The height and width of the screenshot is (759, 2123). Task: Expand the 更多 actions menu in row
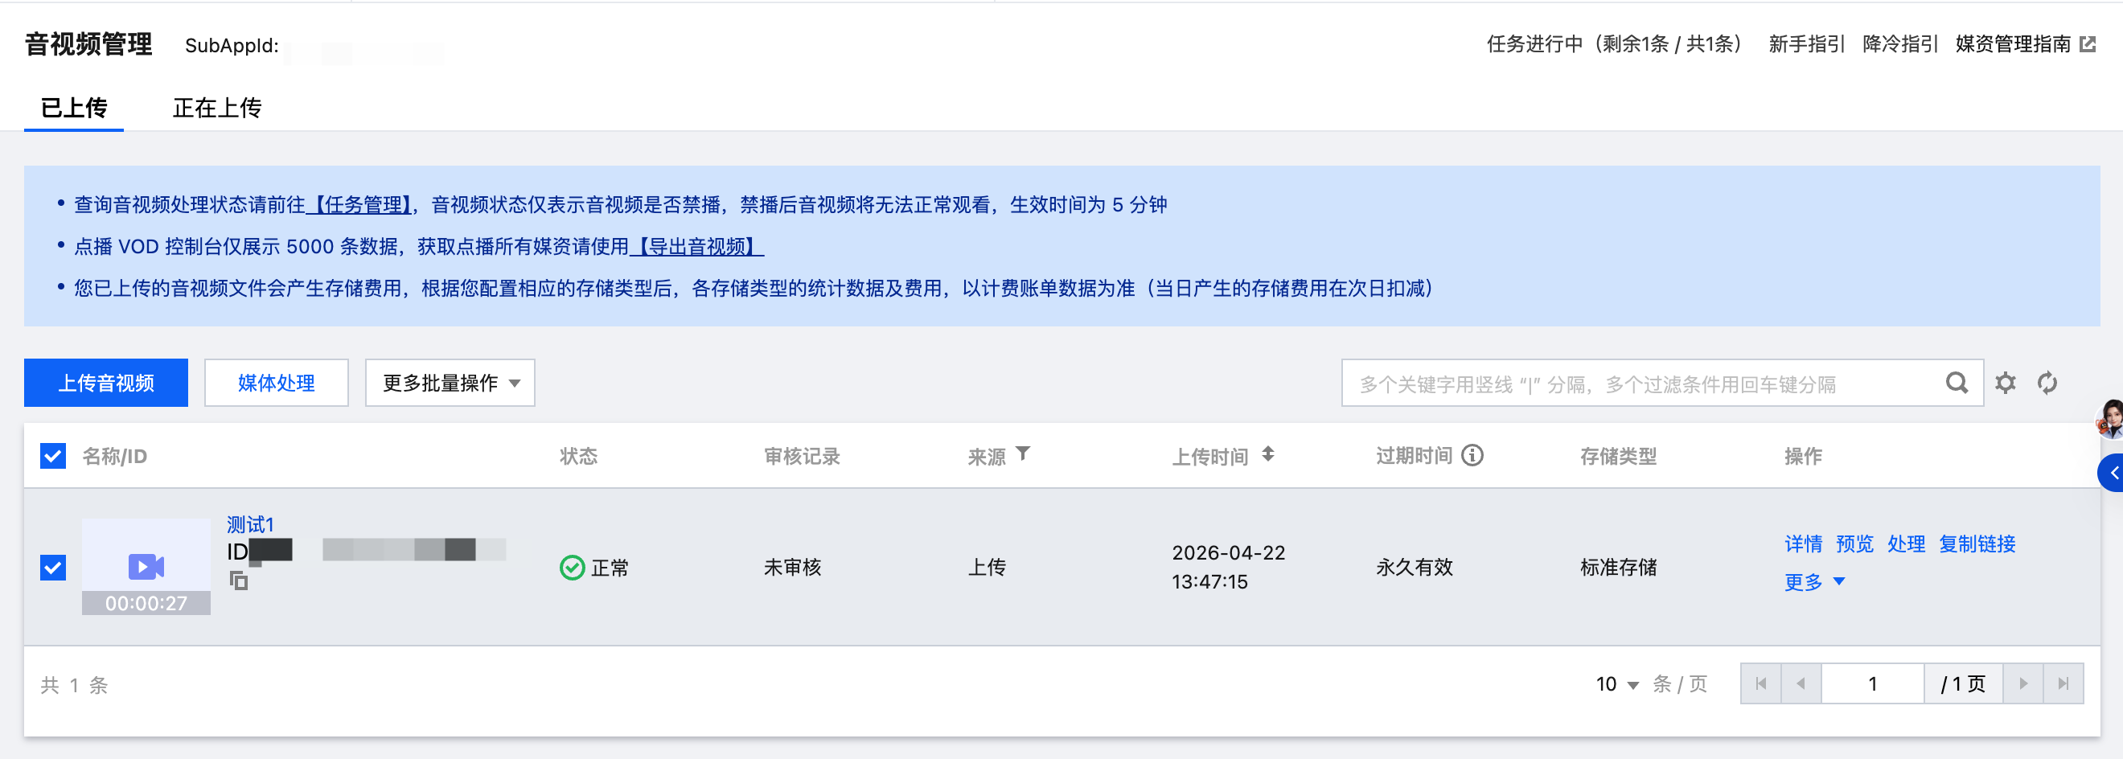coord(1814,582)
